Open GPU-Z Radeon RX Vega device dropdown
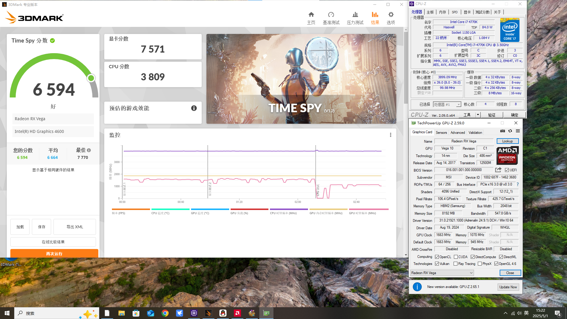This screenshot has height=319, width=567. click(x=442, y=273)
